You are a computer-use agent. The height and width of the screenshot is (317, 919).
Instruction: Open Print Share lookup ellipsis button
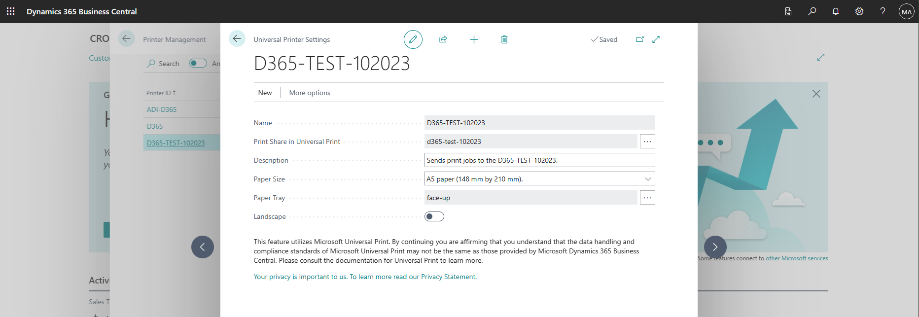pyautogui.click(x=647, y=141)
